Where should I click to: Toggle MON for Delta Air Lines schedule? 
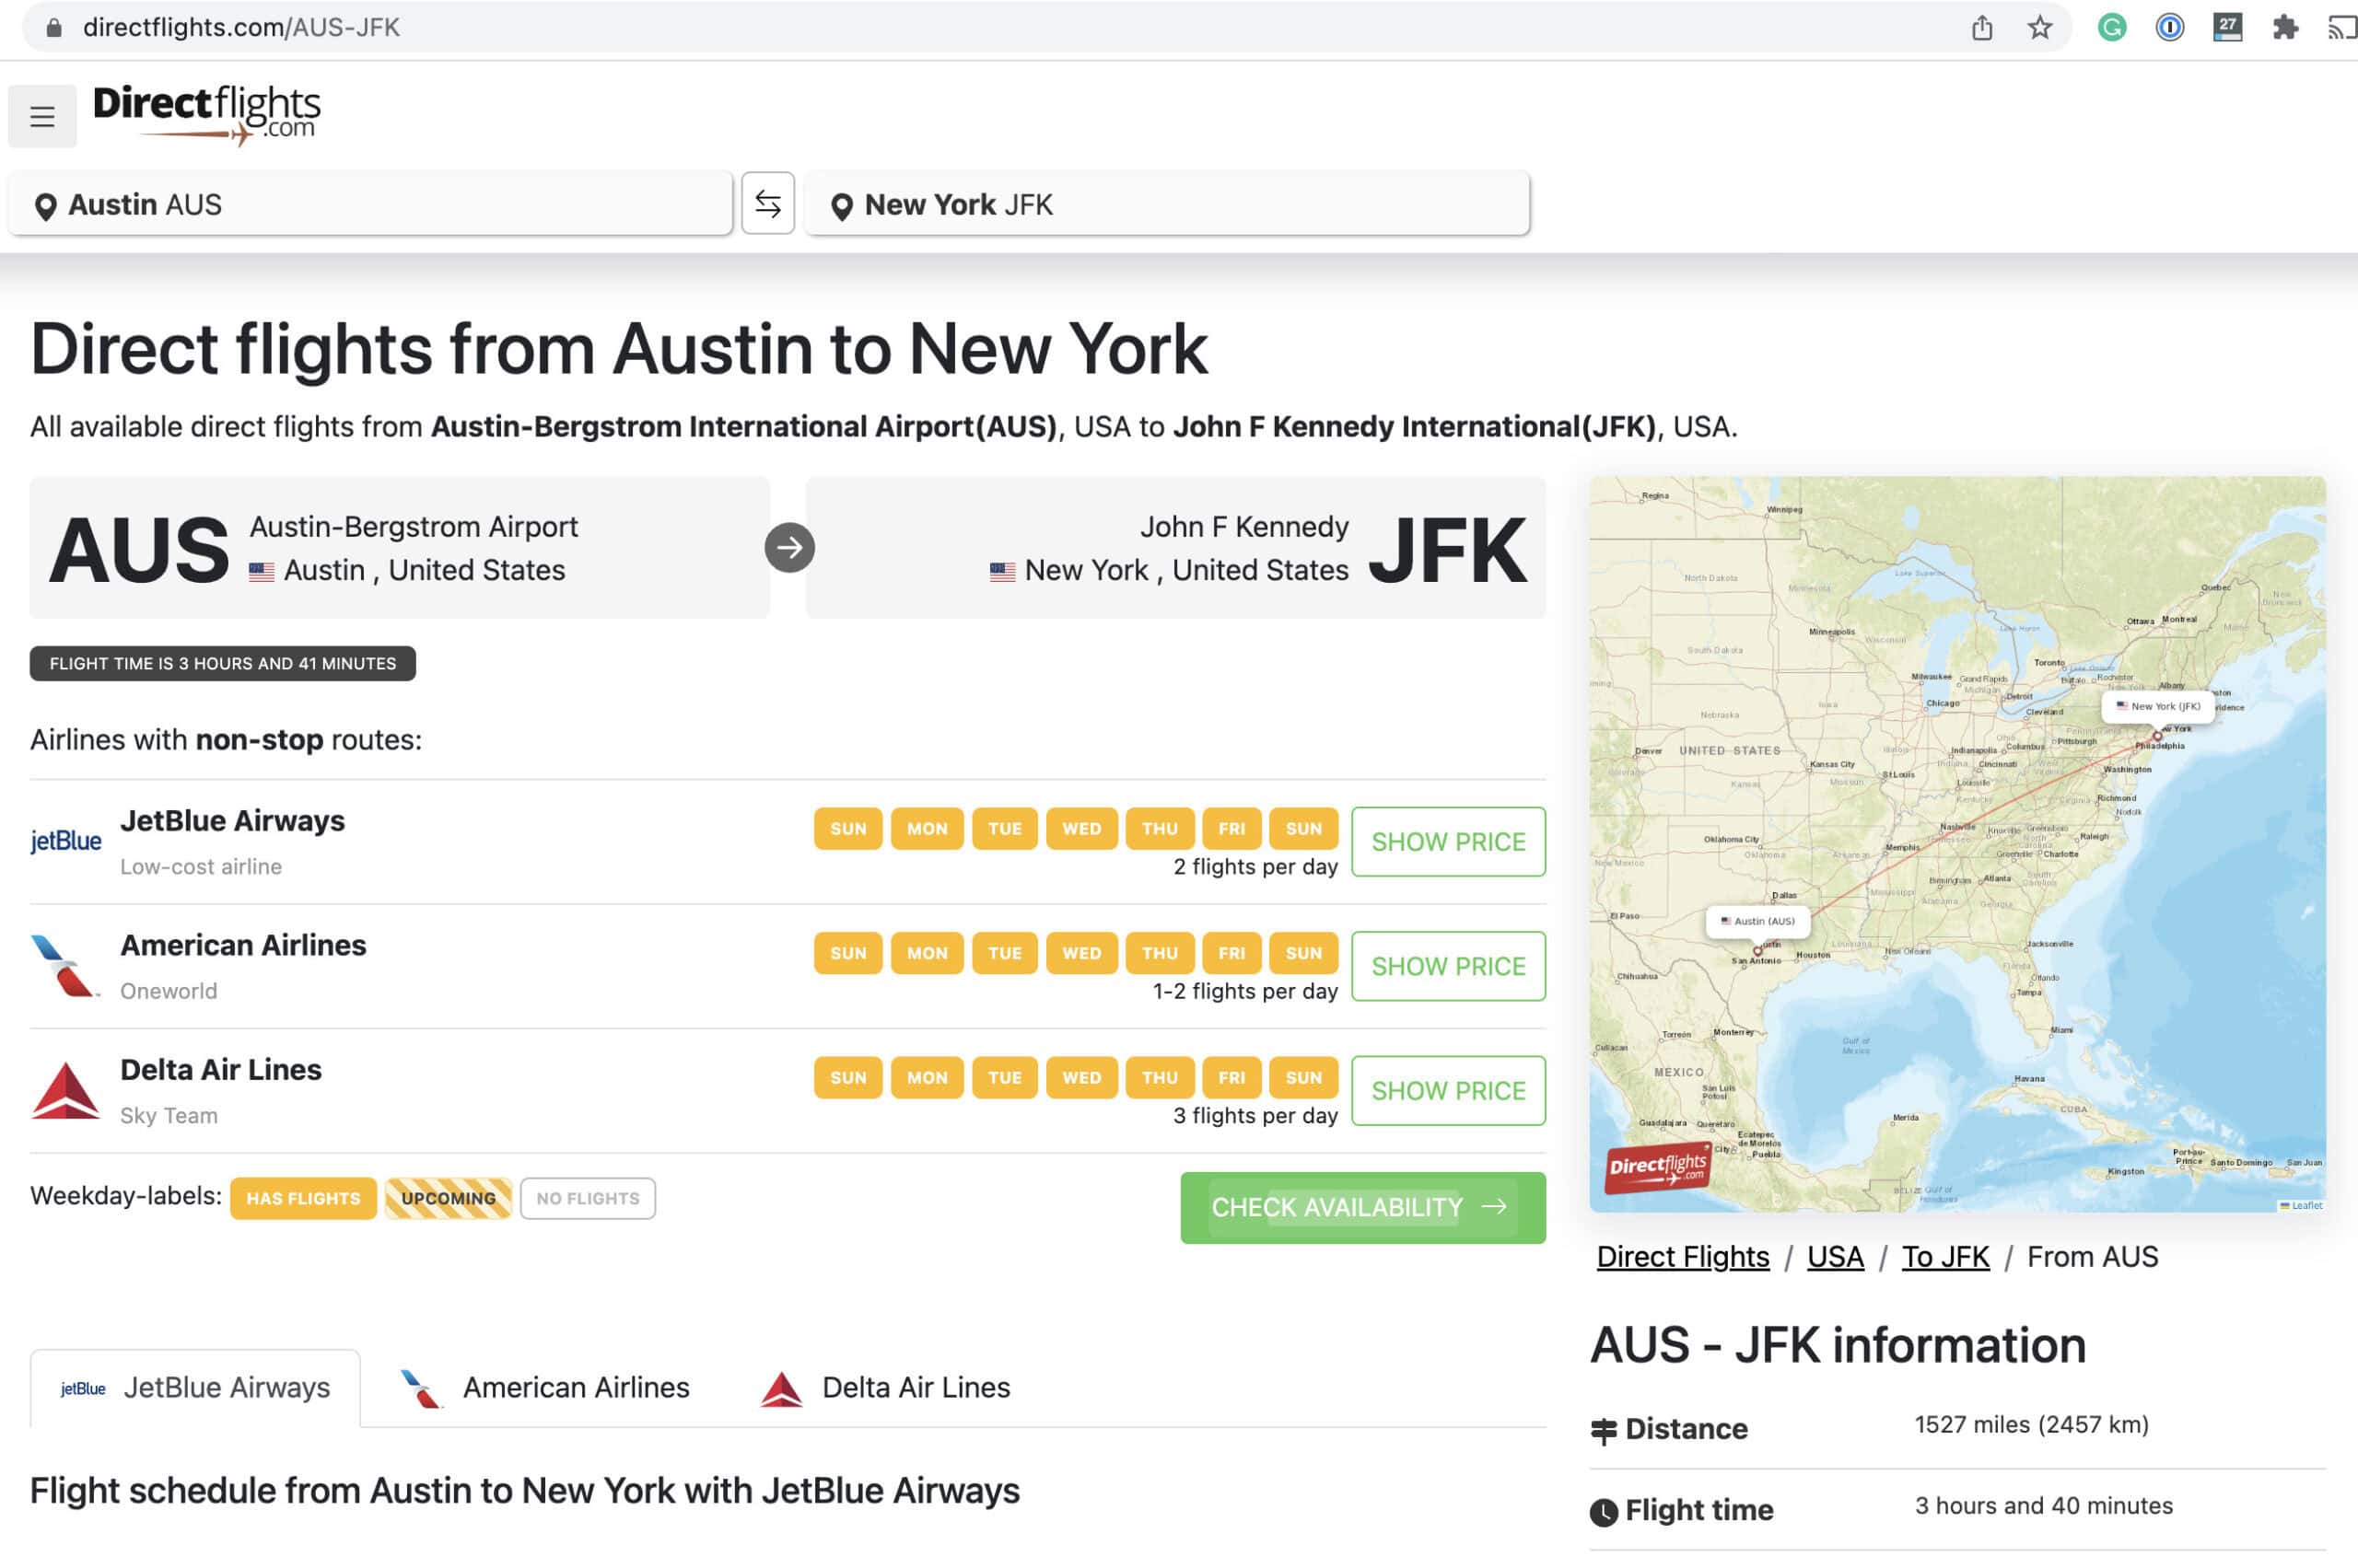(927, 1077)
